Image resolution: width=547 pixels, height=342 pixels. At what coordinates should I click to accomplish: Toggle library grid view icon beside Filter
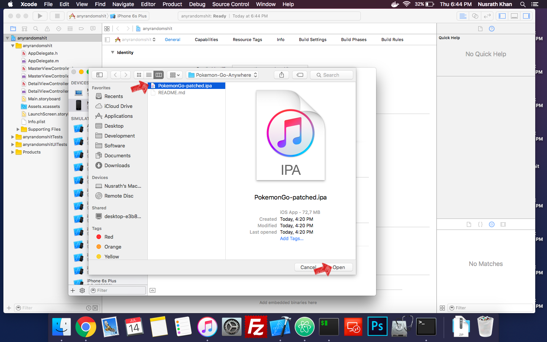442,308
